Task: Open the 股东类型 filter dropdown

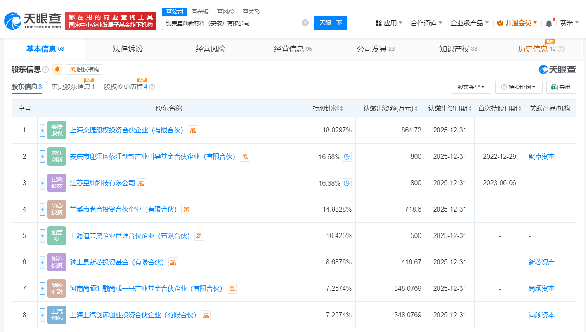Action: (471, 87)
